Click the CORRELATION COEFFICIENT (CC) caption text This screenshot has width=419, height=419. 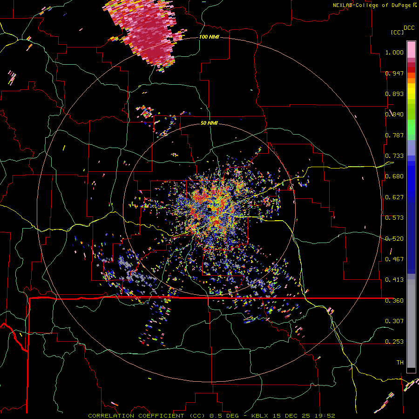pyautogui.click(x=147, y=416)
